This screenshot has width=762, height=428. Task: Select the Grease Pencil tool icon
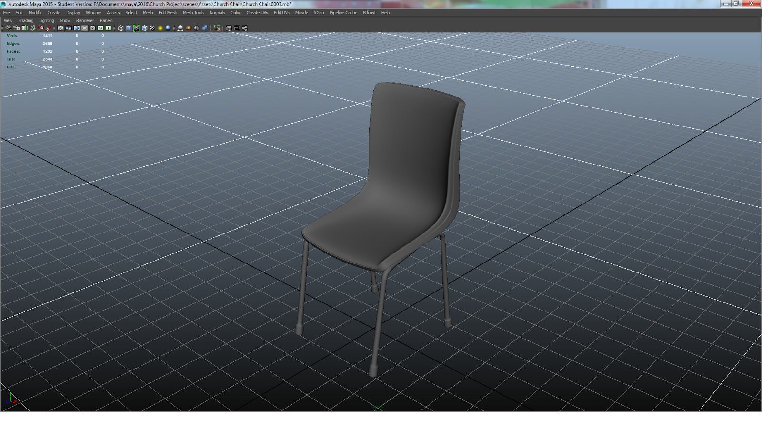pos(48,28)
